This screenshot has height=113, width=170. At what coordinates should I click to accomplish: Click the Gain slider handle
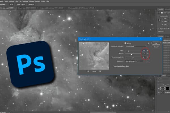click(128, 51)
